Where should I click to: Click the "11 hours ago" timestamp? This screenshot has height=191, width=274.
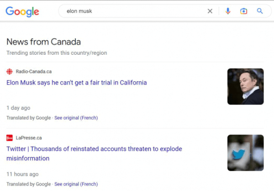(22, 174)
